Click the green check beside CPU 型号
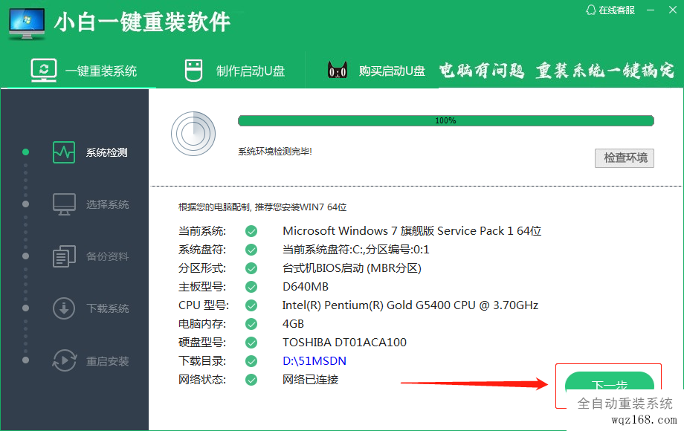684x431 pixels. (x=251, y=305)
